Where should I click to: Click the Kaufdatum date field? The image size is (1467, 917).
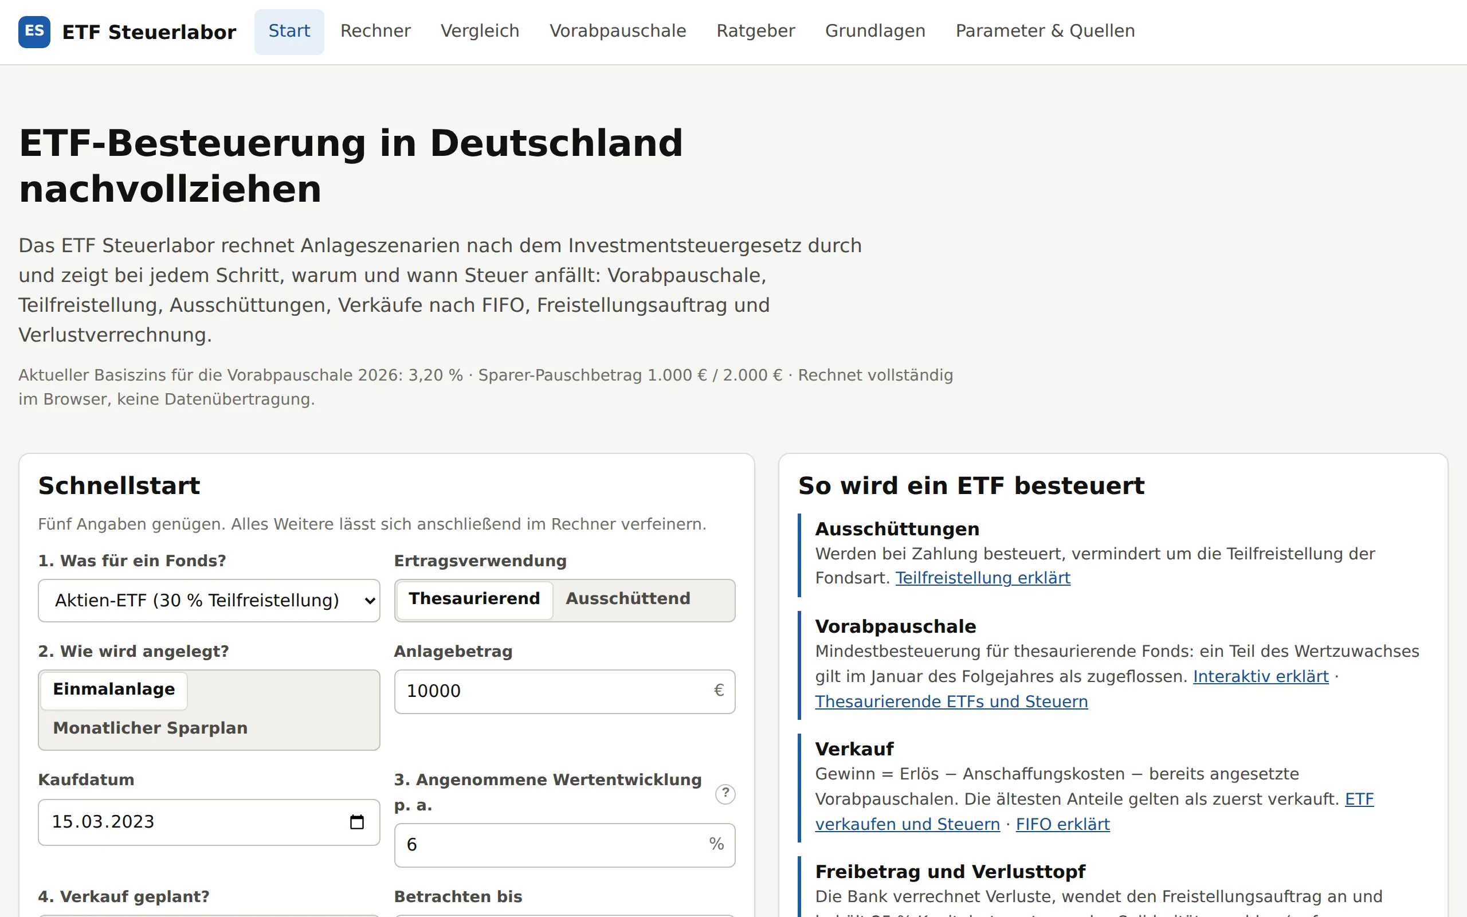pyautogui.click(x=209, y=822)
